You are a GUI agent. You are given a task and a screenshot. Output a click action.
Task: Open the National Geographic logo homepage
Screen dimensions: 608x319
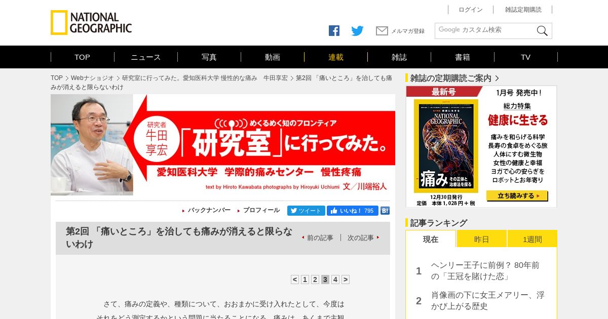click(91, 23)
